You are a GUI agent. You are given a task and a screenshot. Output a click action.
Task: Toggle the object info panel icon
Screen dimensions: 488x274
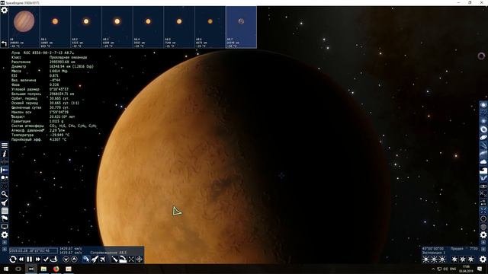point(5,154)
